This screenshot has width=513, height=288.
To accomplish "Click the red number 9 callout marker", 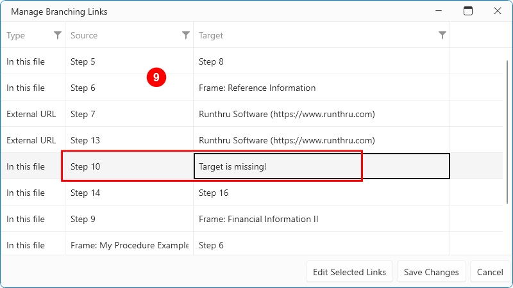I will click(x=156, y=77).
